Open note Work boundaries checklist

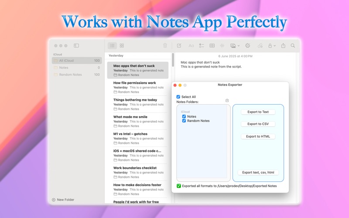[x=138, y=172]
